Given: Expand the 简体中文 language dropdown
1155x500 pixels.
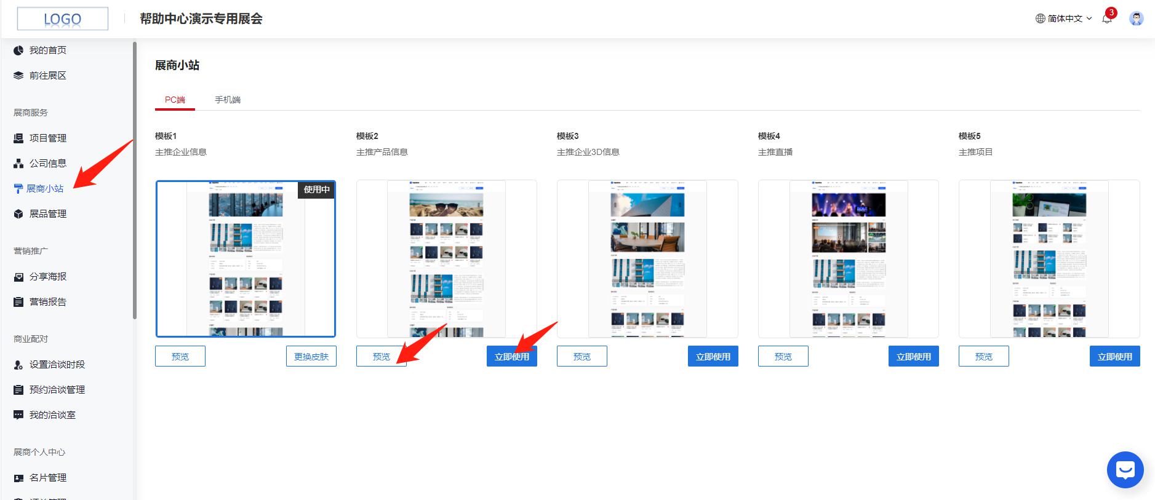Looking at the screenshot, I should (x=1064, y=18).
